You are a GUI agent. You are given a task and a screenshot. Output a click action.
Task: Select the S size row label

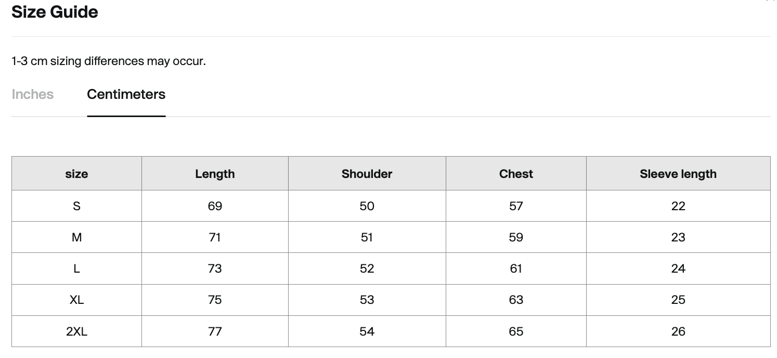pos(76,206)
